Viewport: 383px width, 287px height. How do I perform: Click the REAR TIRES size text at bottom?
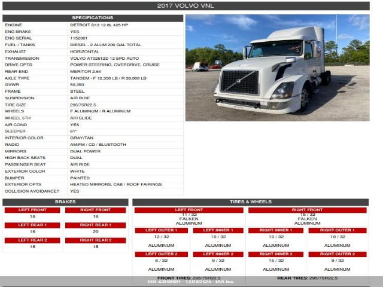tap(308, 277)
